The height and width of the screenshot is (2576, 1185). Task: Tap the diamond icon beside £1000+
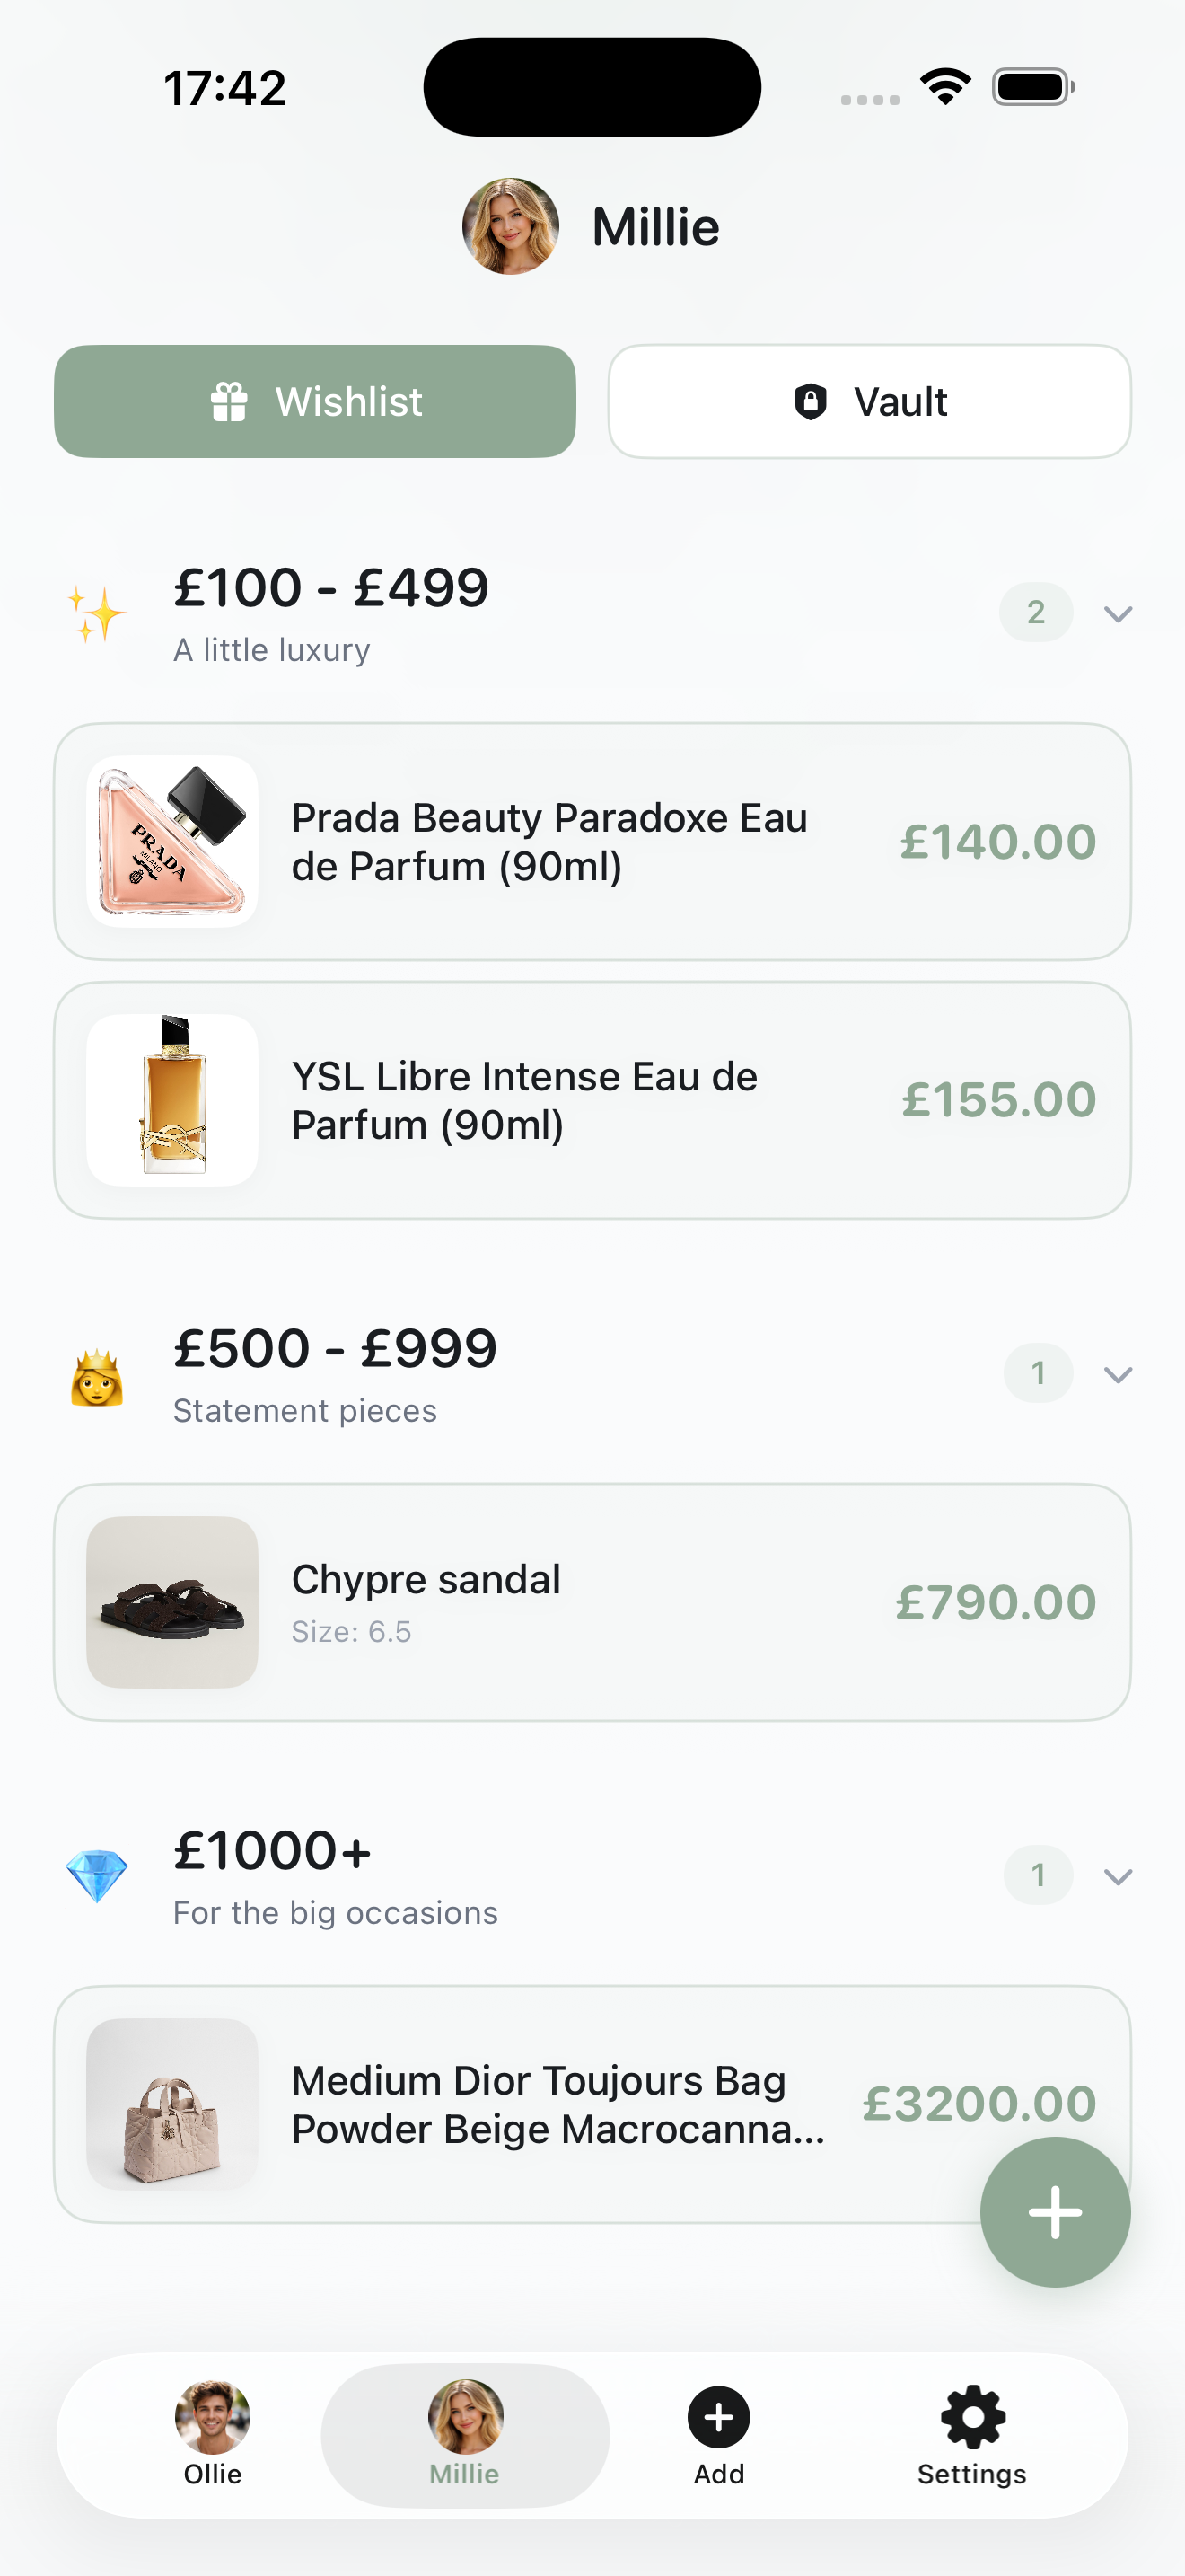pos(97,1875)
